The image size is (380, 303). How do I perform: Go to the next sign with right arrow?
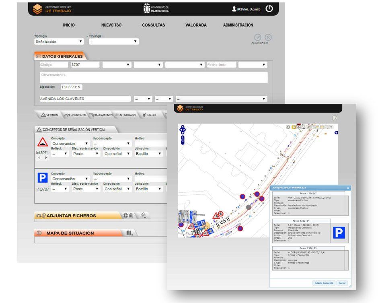click(46, 158)
